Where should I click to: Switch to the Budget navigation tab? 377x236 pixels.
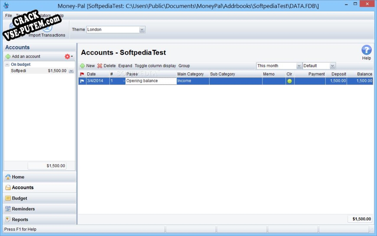point(20,198)
